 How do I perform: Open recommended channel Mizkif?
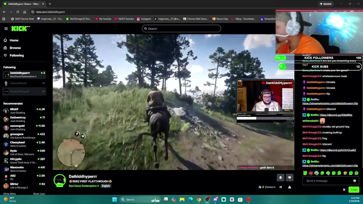click(24, 111)
